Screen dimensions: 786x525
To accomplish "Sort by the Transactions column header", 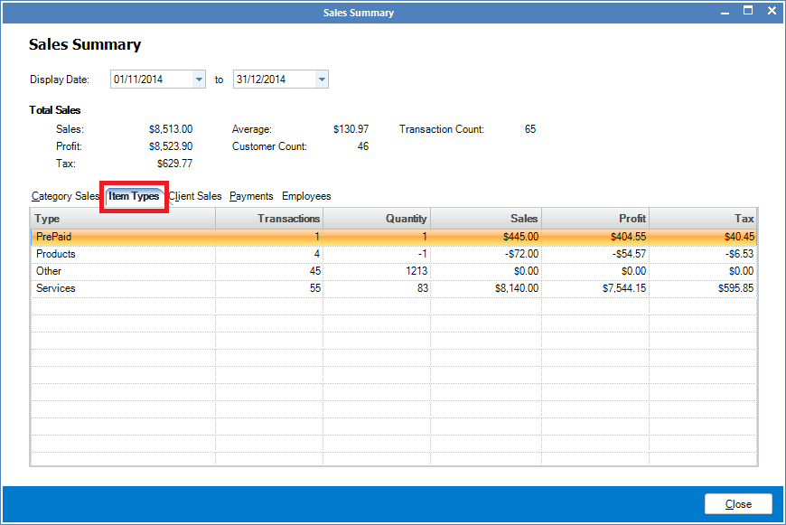I will tap(269, 219).
